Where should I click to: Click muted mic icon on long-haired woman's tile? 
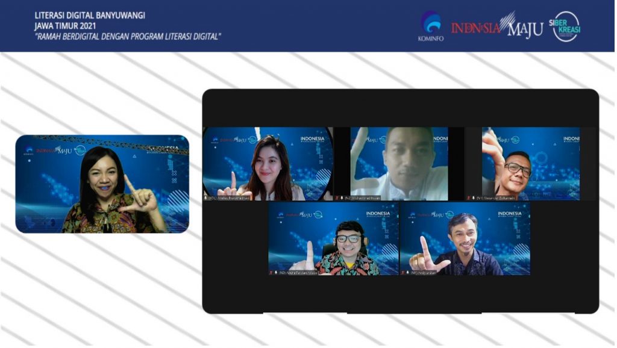tap(205, 197)
